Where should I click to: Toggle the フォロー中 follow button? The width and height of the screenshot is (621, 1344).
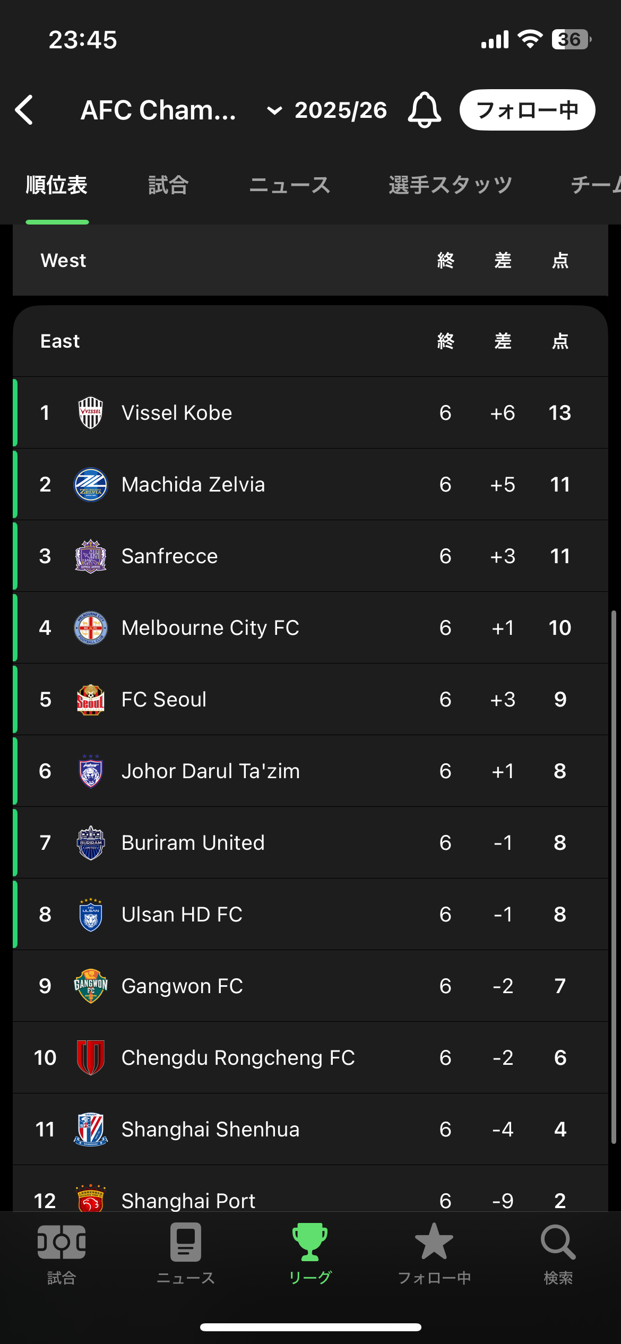pos(527,110)
